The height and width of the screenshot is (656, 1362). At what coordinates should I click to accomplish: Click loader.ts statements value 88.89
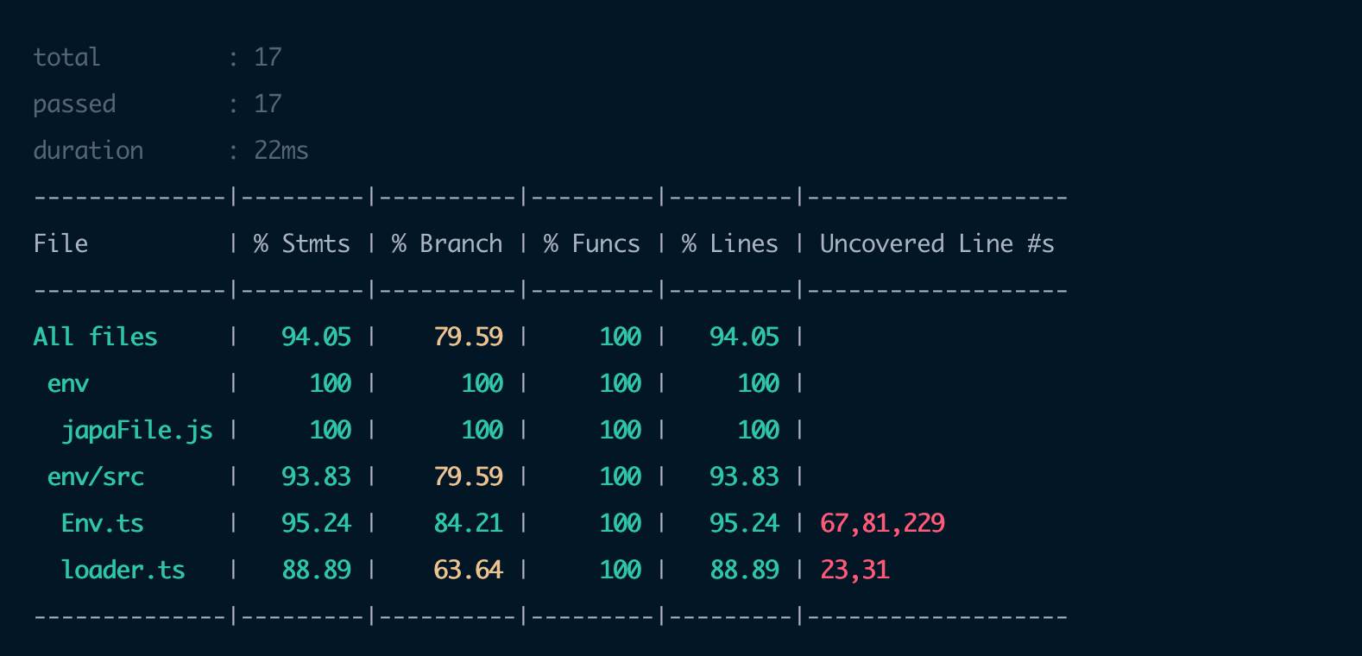point(316,570)
